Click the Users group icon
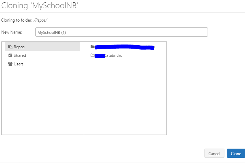245x163 pixels. pyautogui.click(x=10, y=64)
